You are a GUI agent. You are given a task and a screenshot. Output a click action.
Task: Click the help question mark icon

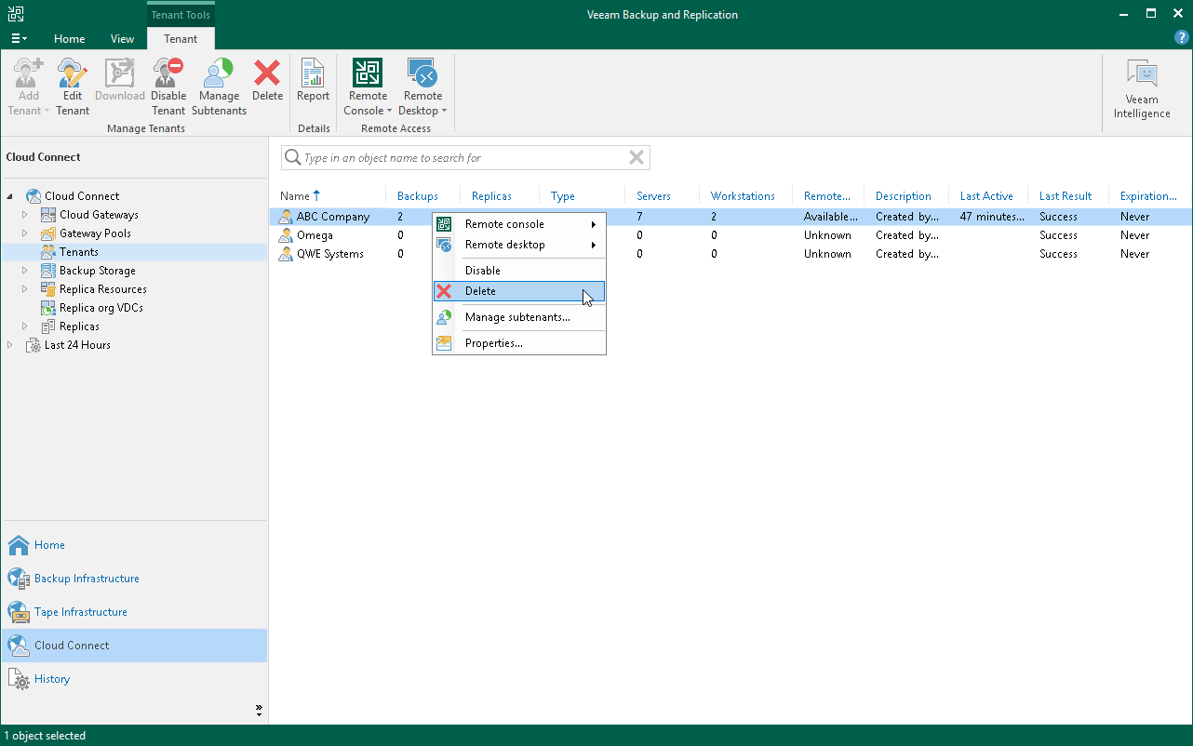(1182, 38)
